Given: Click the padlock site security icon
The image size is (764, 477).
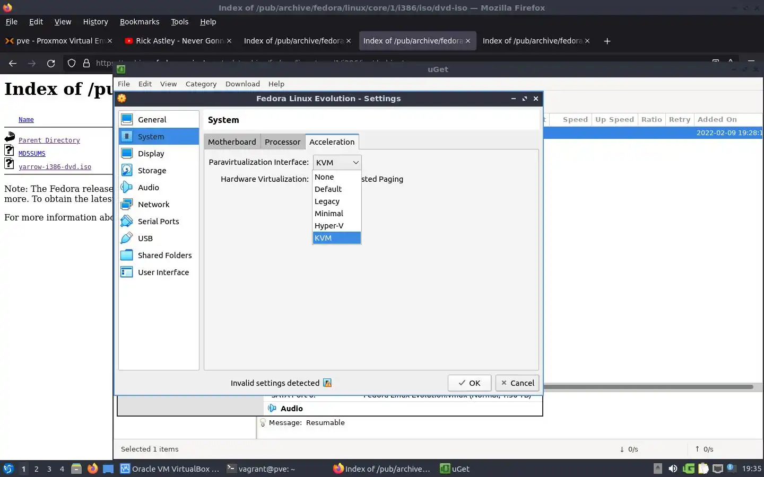Looking at the screenshot, I should 86,64.
